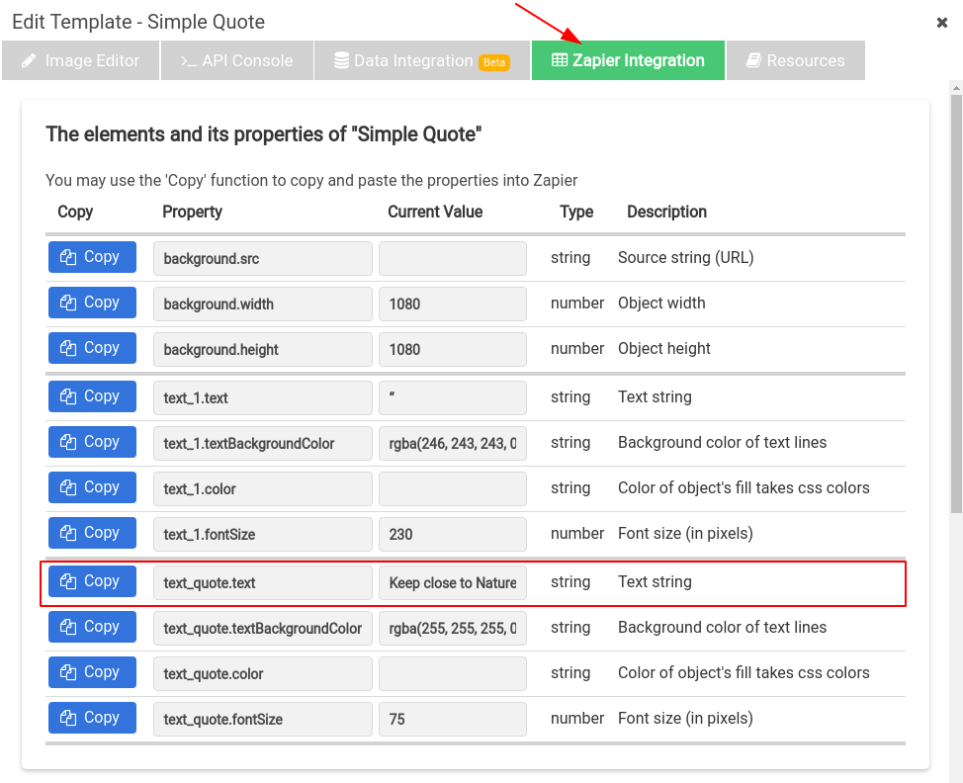Click the background.src property field

pyautogui.click(x=263, y=259)
